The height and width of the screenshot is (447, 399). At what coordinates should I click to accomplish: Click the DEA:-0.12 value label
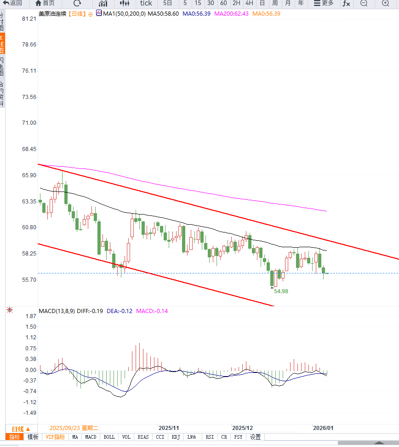tap(120, 311)
